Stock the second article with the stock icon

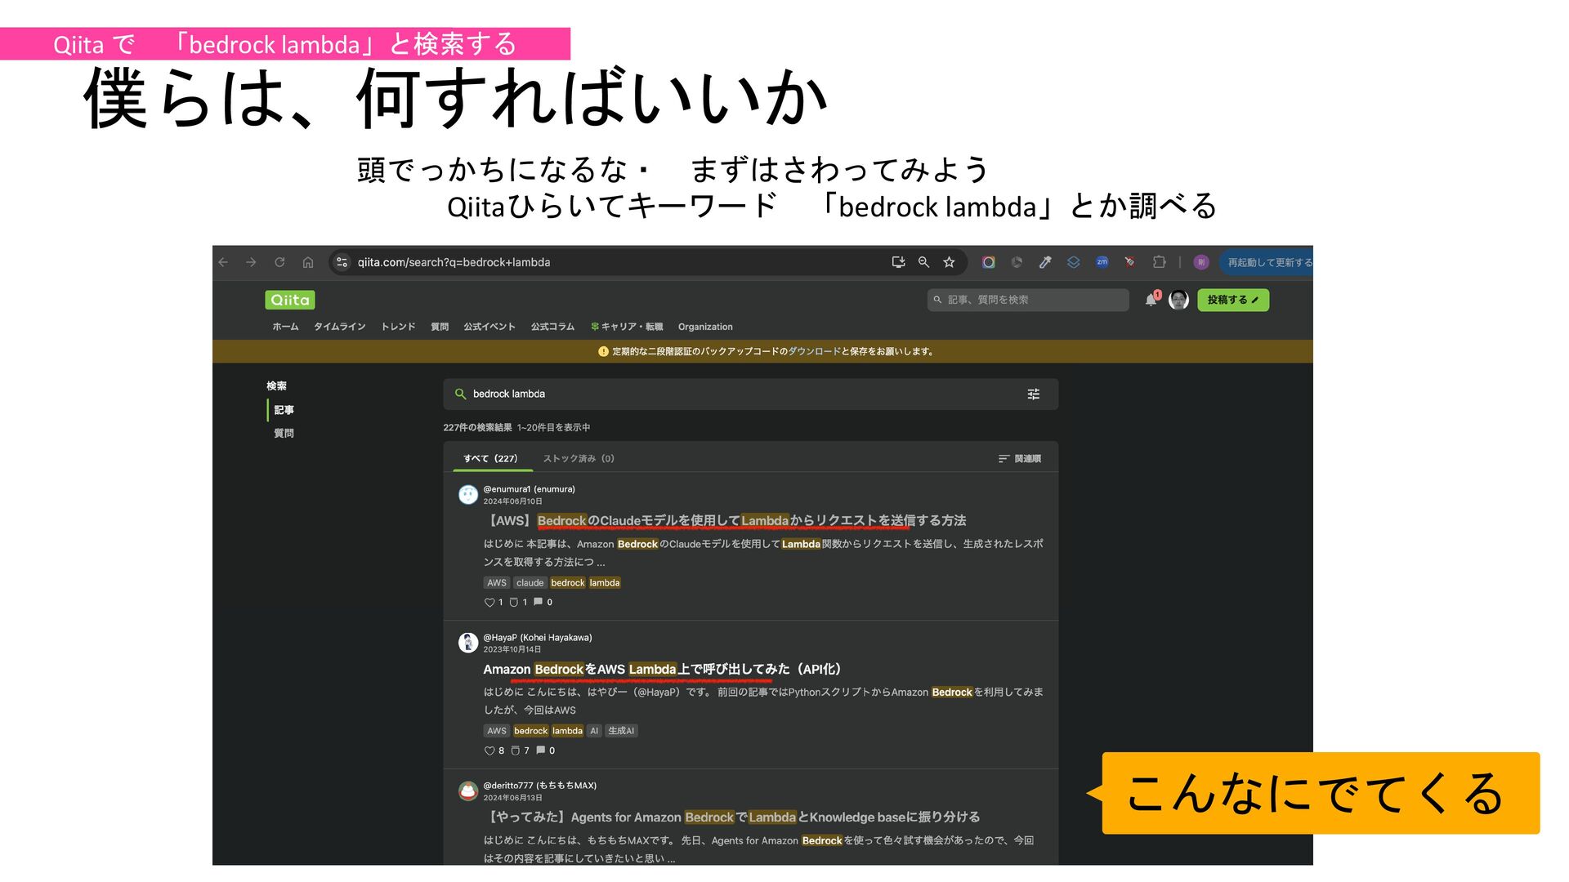point(516,751)
